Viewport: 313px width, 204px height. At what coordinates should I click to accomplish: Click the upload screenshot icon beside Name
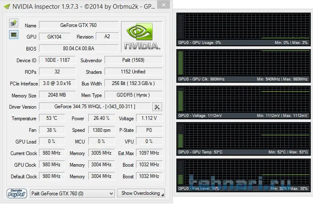(14, 23)
